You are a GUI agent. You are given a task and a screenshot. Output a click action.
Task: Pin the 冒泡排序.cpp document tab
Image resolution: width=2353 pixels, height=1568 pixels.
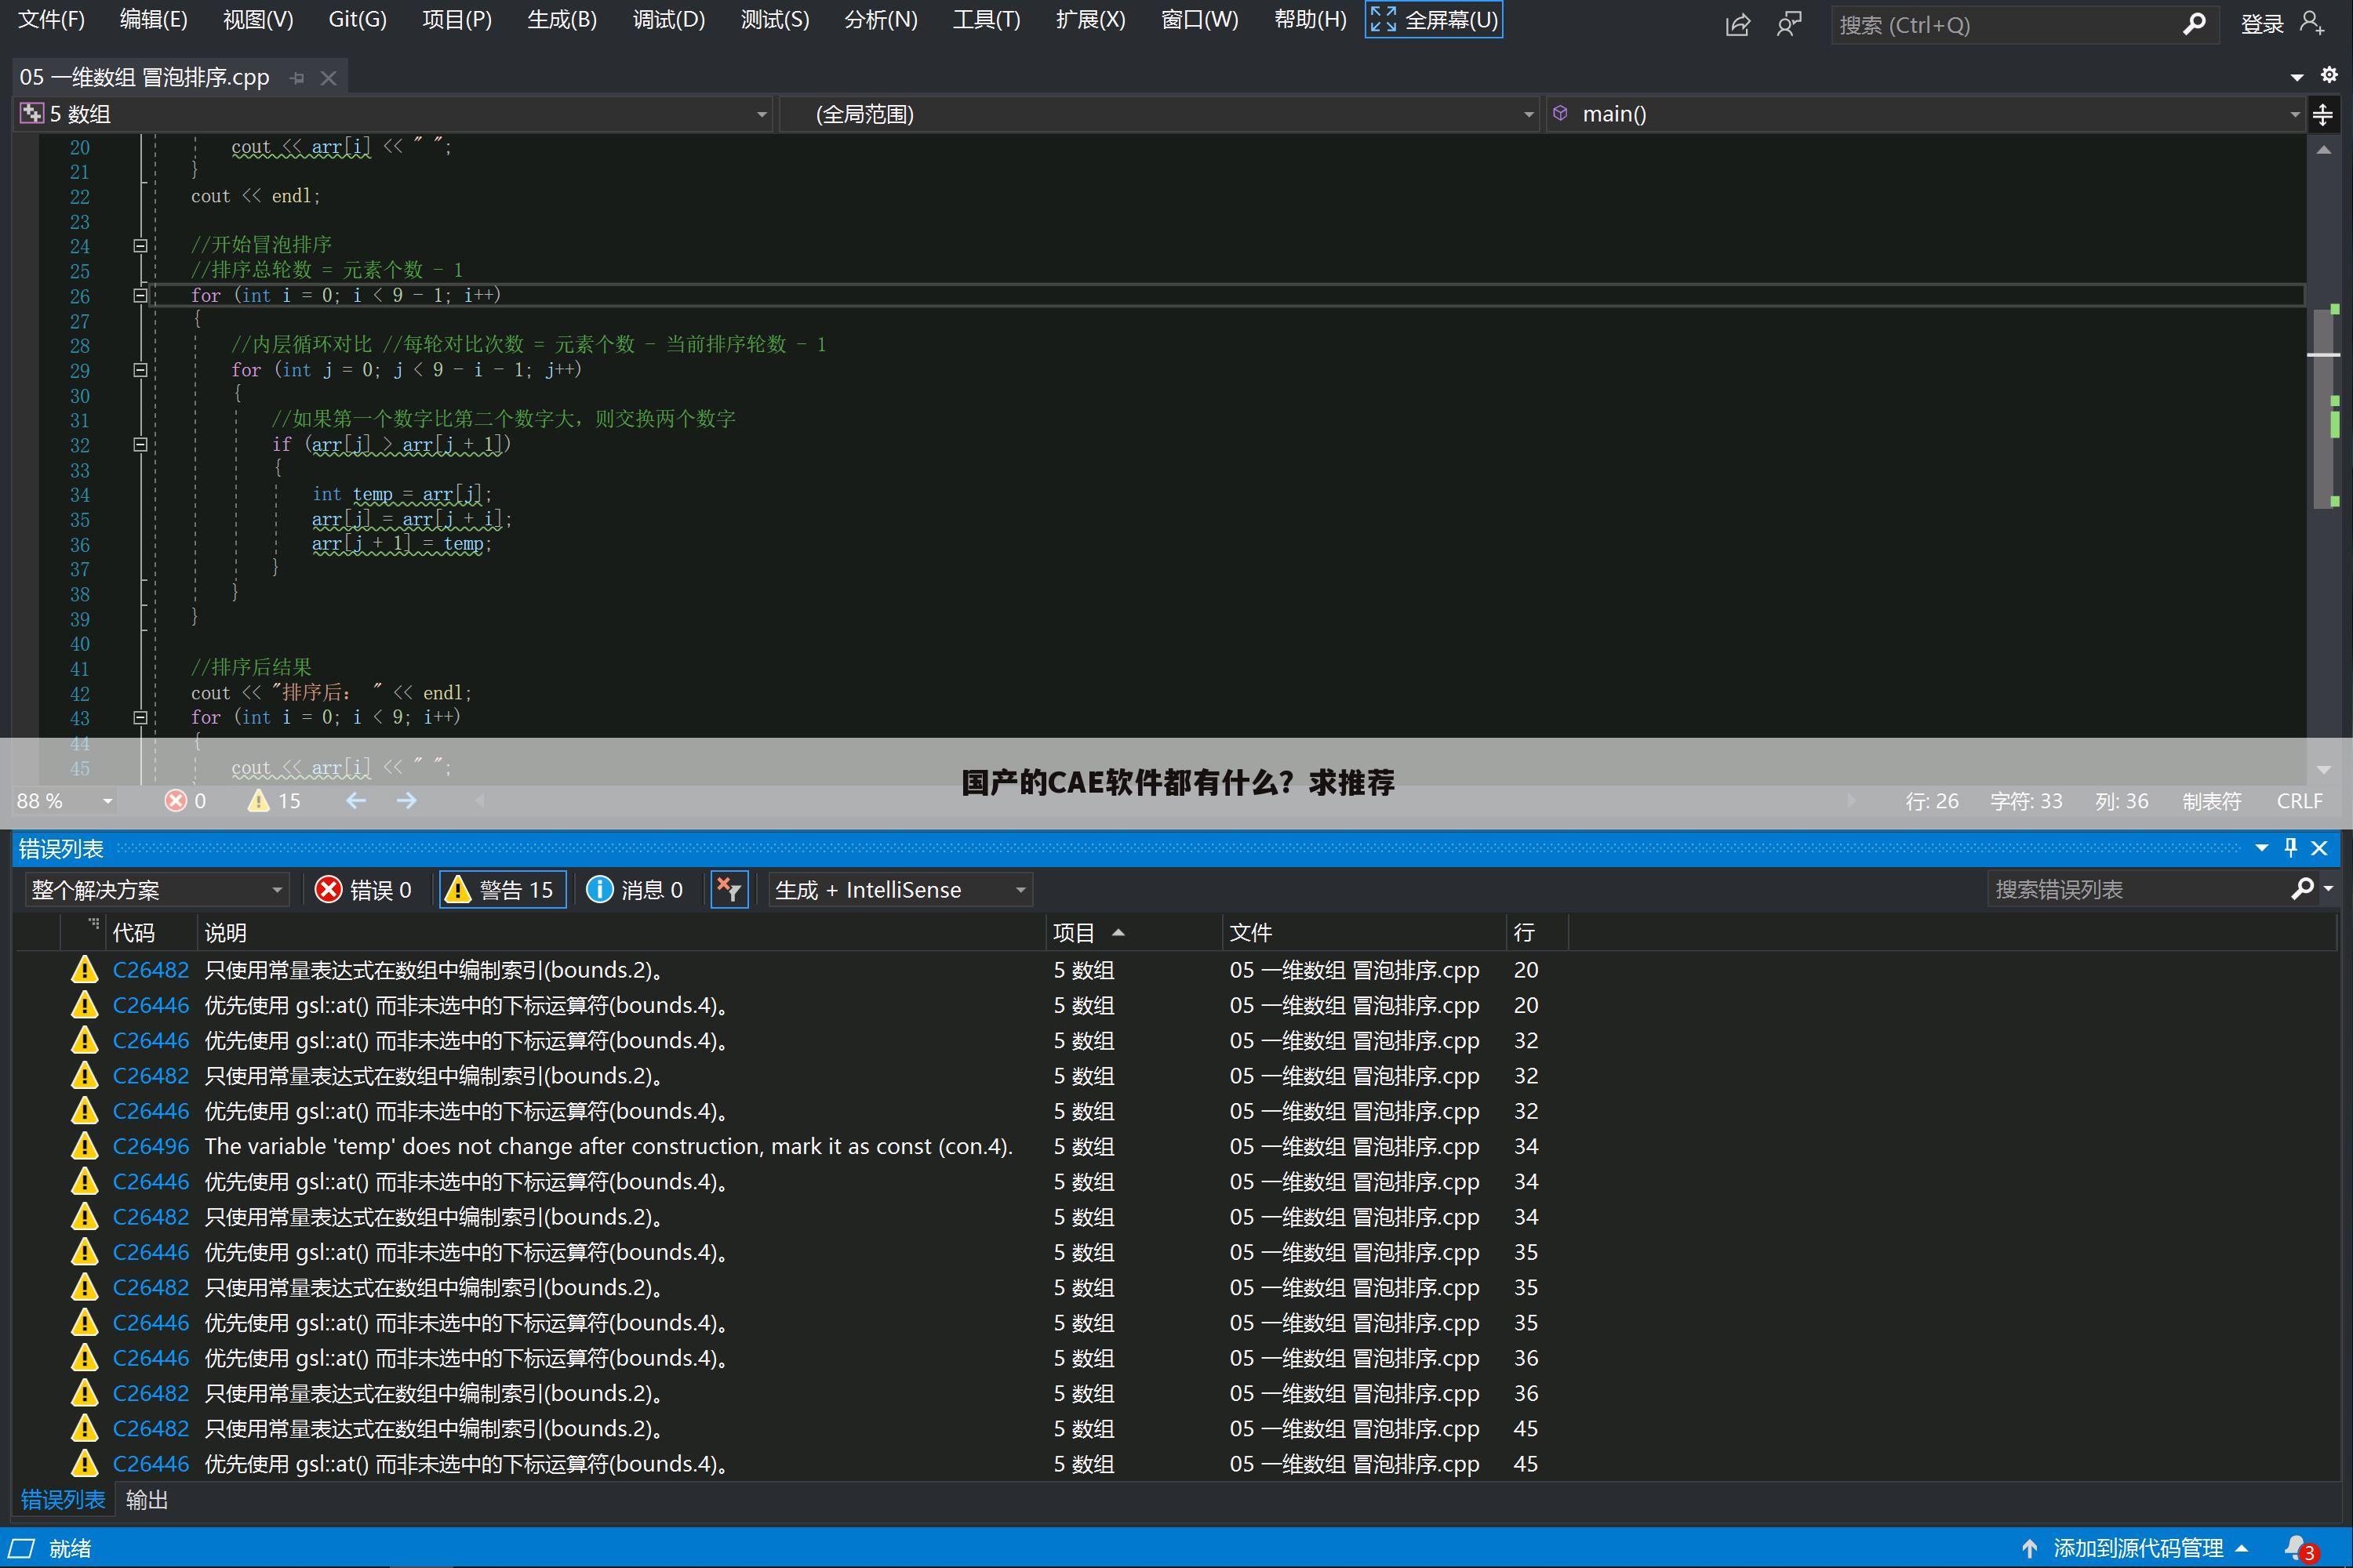pyautogui.click(x=297, y=78)
